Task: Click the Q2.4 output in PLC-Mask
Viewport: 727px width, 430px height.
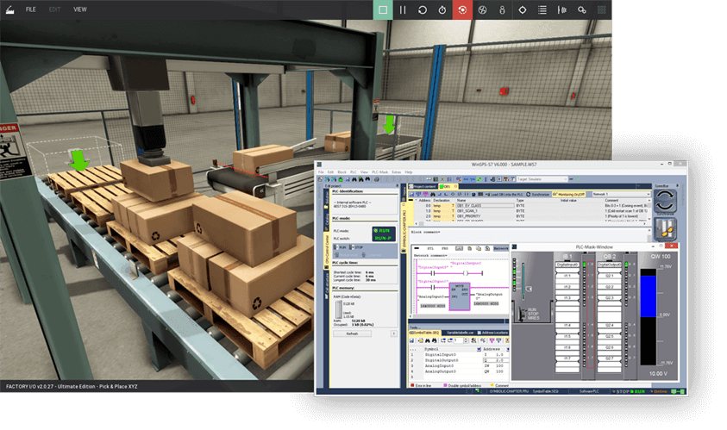Action: pos(609,325)
